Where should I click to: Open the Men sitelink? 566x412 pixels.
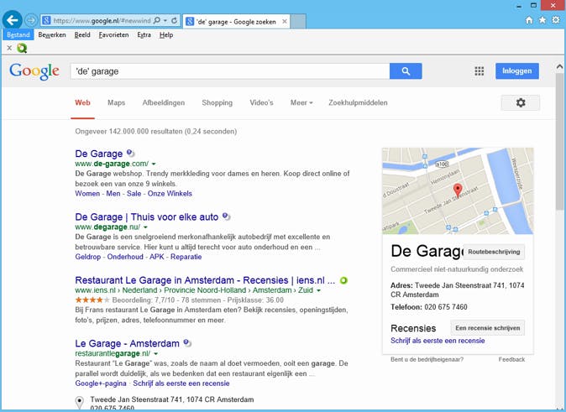[113, 194]
